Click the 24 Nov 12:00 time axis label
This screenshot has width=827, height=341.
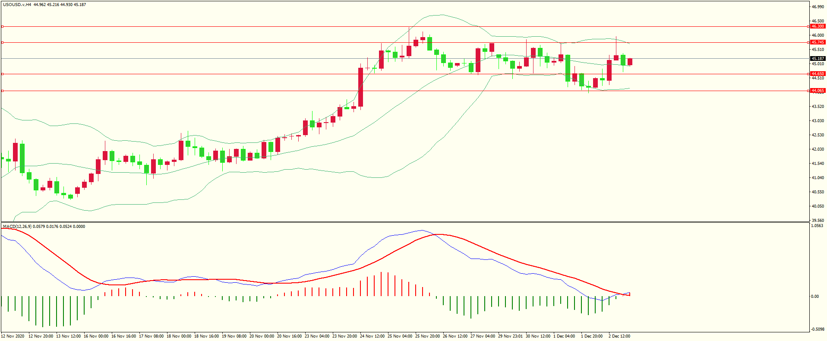[x=372, y=336]
